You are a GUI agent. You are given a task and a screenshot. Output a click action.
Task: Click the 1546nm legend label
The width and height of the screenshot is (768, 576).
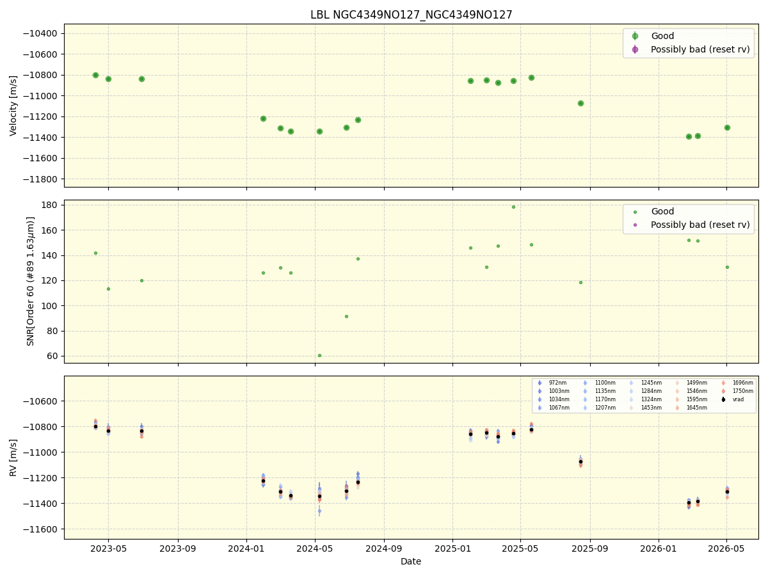coord(697,391)
